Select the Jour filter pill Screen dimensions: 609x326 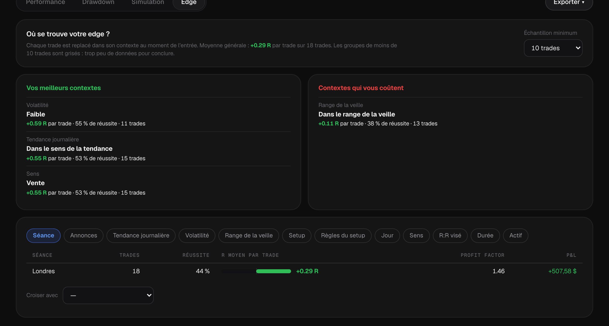point(387,235)
